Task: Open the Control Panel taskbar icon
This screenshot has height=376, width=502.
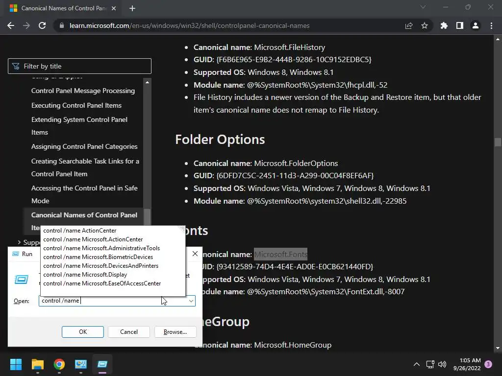Action: (81, 364)
